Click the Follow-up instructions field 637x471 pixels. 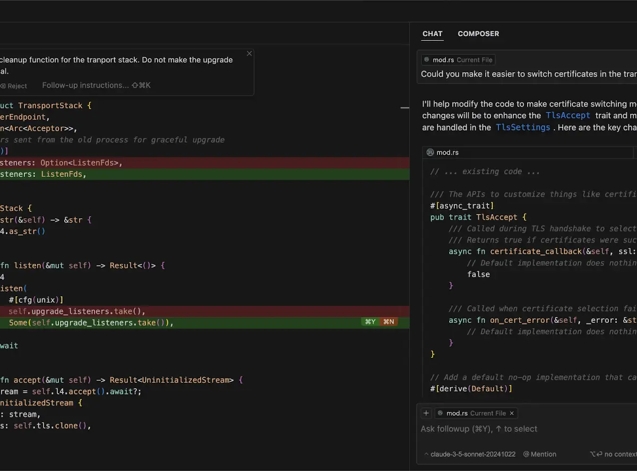pyautogui.click(x=96, y=85)
